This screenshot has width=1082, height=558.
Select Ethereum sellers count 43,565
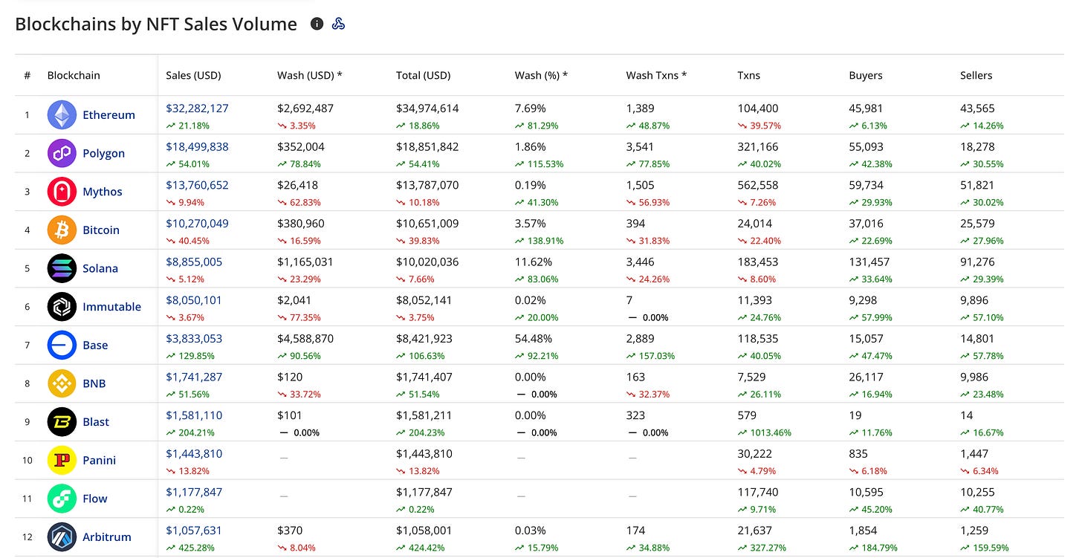[977, 108]
